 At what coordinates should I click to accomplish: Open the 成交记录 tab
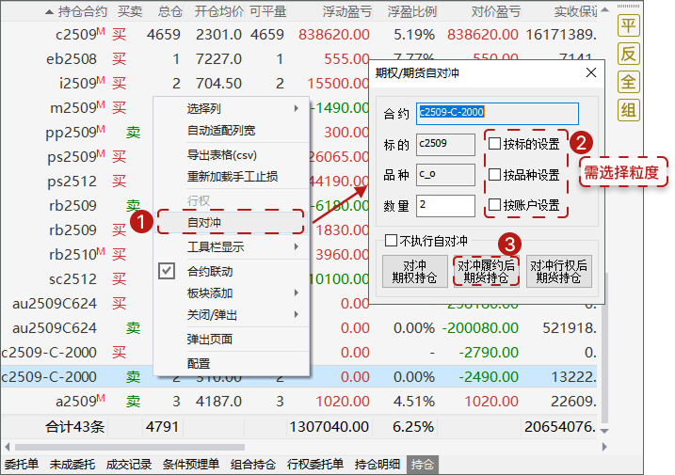pyautogui.click(x=128, y=465)
